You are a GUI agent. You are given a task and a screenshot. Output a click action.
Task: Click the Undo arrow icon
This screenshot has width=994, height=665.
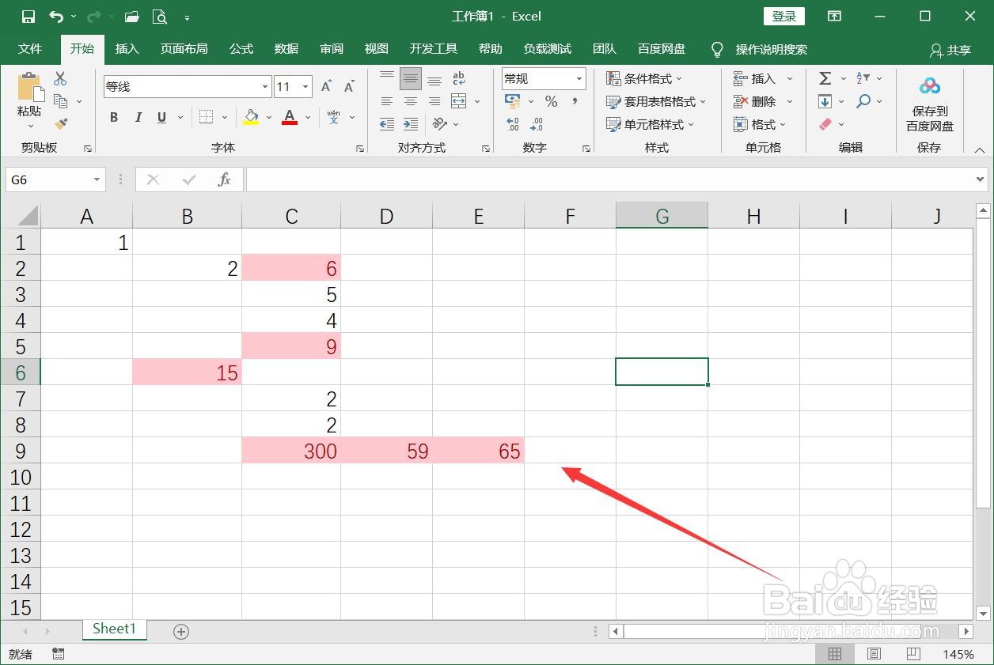[x=57, y=16]
